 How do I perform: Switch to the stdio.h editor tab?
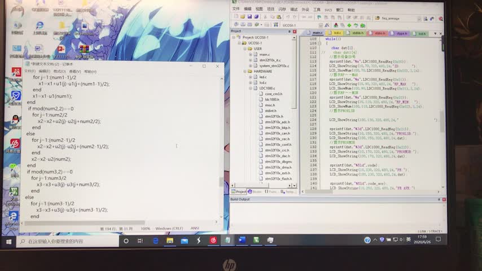pos(380,33)
